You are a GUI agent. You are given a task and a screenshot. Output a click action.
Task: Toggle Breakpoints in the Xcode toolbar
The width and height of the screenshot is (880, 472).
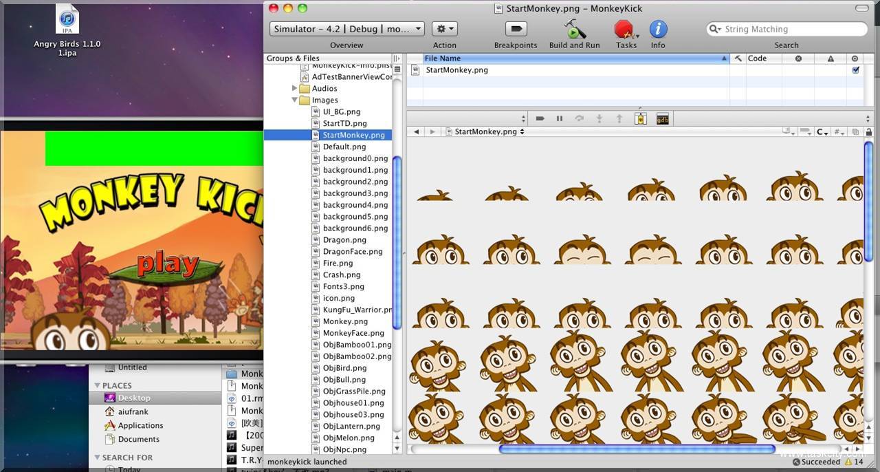point(516,29)
